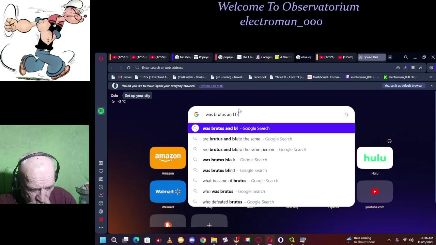Go back using the back arrow
The width and height of the screenshot is (436, 245).
click(x=112, y=68)
